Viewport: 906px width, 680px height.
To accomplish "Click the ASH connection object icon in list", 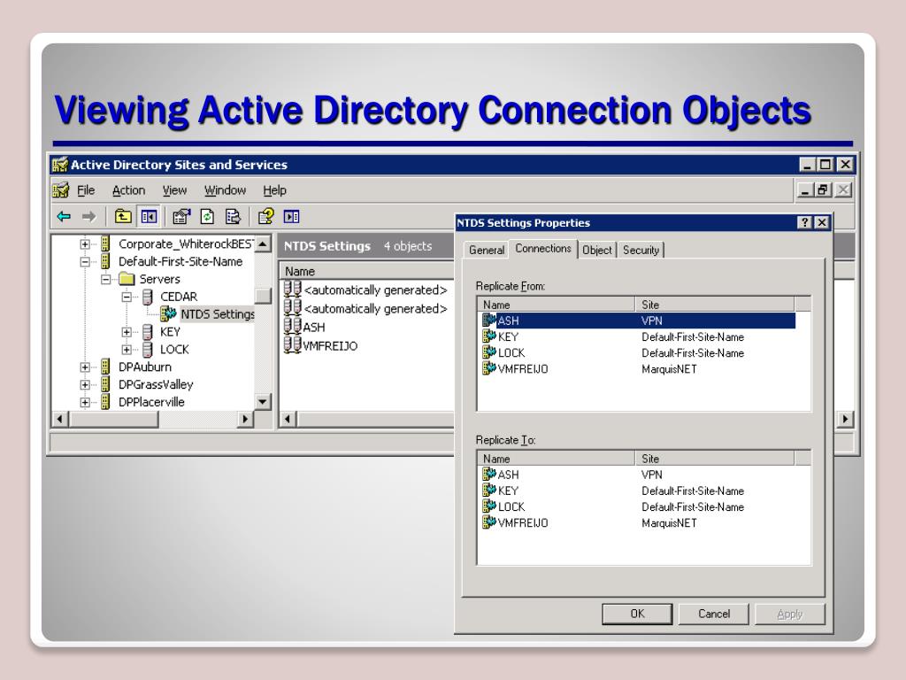I will [x=292, y=327].
